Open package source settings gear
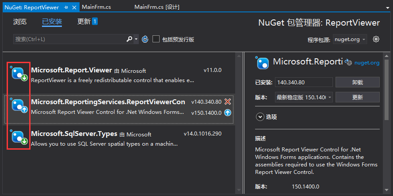The height and width of the screenshot is (196, 393). (376, 39)
